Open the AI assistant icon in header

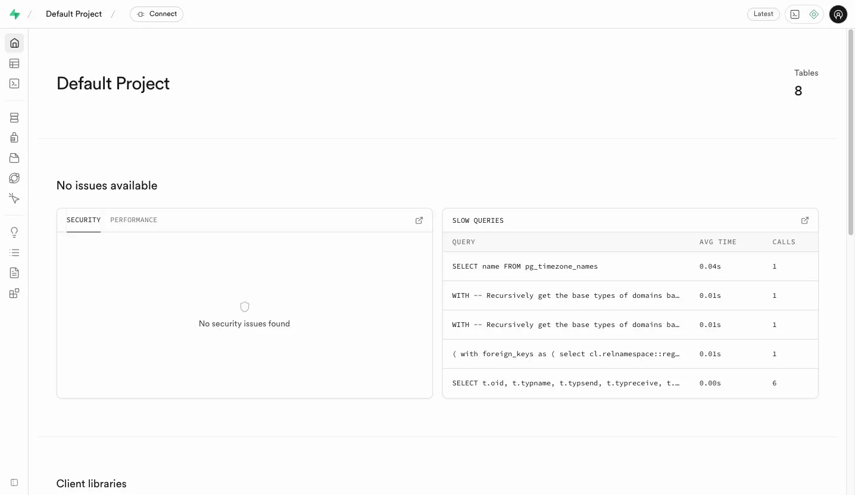[x=813, y=14]
